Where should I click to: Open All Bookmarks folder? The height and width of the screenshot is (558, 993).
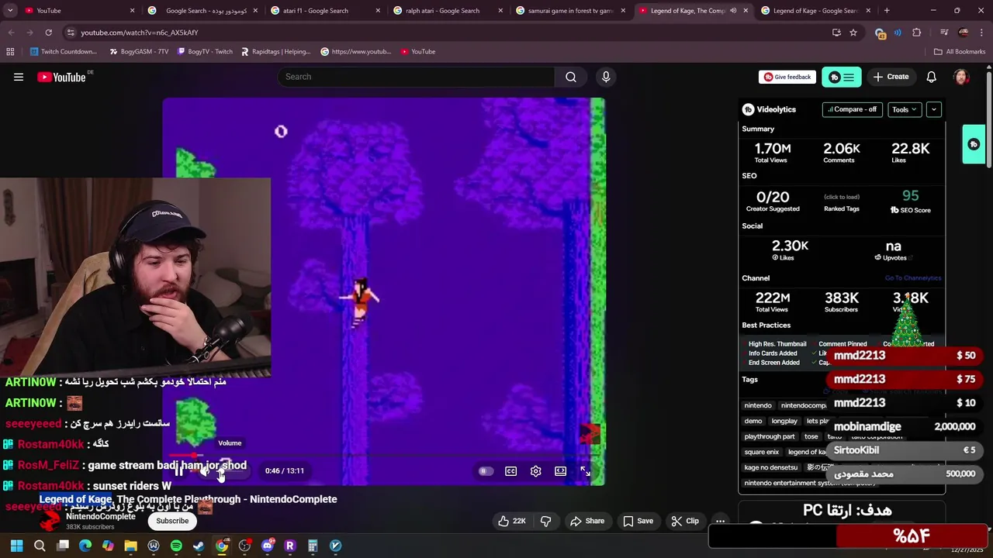pos(959,52)
